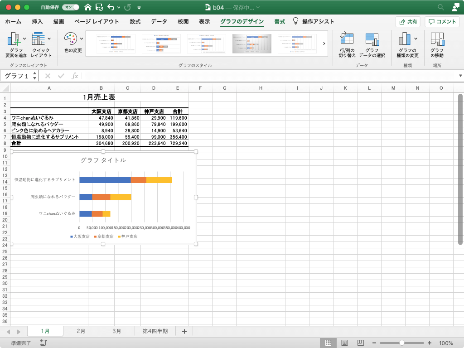Click the Tell Me lightbulb icon
The image size is (464, 348).
point(295,21)
